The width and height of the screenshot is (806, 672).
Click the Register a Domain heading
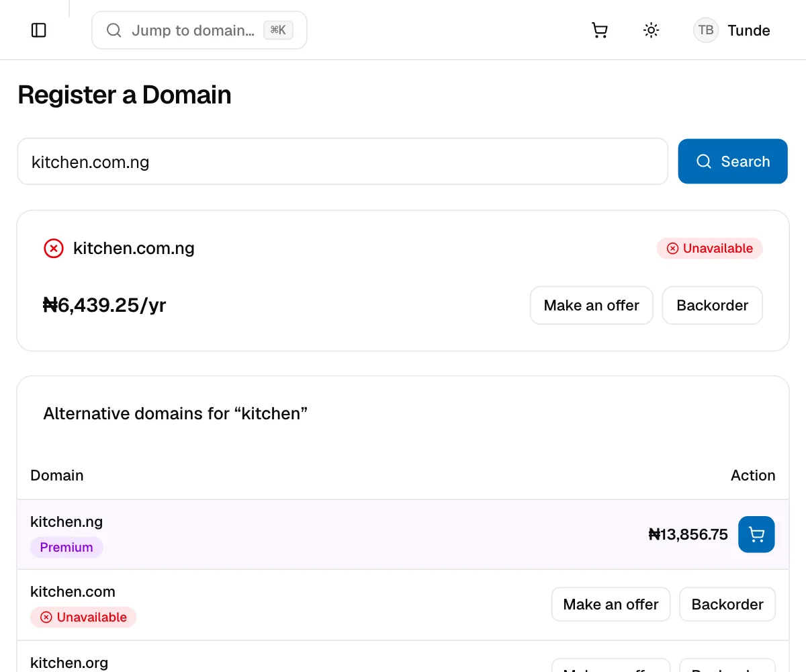point(124,95)
